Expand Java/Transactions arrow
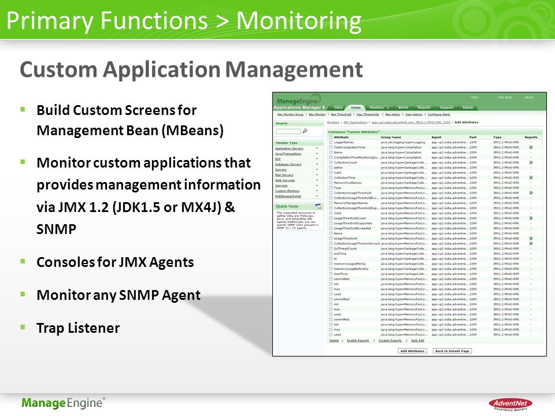This screenshot has height=416, width=555. [x=317, y=154]
